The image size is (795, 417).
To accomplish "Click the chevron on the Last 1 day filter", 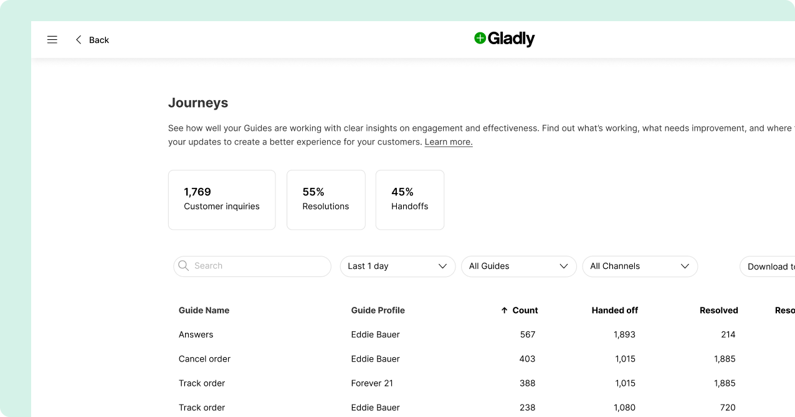I will (443, 266).
